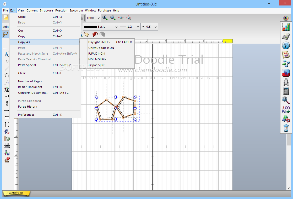Image resolution: width=293 pixels, height=199 pixels.
Task: Choose Resize Document entry
Action: (45, 87)
